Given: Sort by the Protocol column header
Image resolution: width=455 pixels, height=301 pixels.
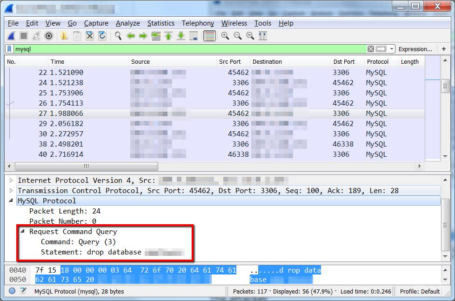Looking at the screenshot, I should click(381, 61).
